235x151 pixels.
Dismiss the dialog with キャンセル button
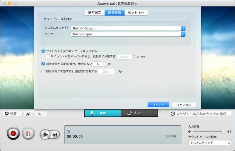tap(184, 105)
